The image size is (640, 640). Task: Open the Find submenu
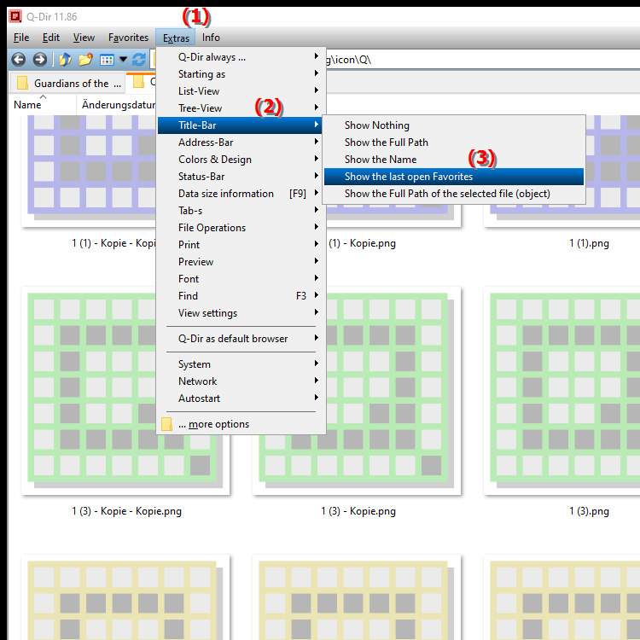[x=241, y=296]
